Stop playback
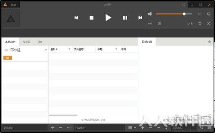Image resolution: width=215 pixels, height=133 pixels. pos(91,18)
